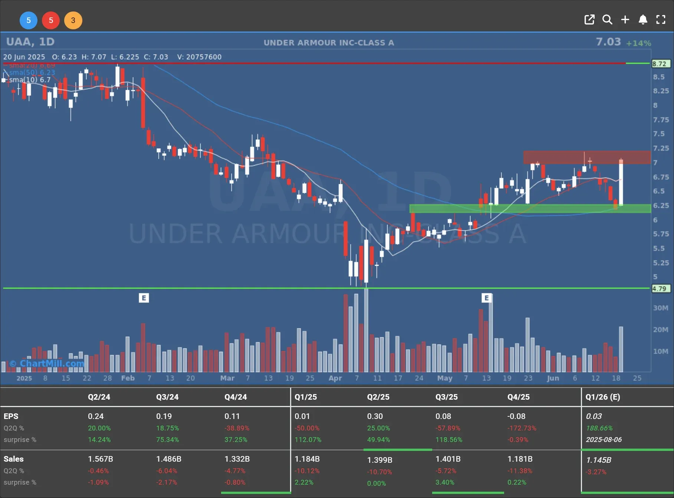Click the ChartMill.com copyright link
Screen dimensions: 674x498
point(47,363)
